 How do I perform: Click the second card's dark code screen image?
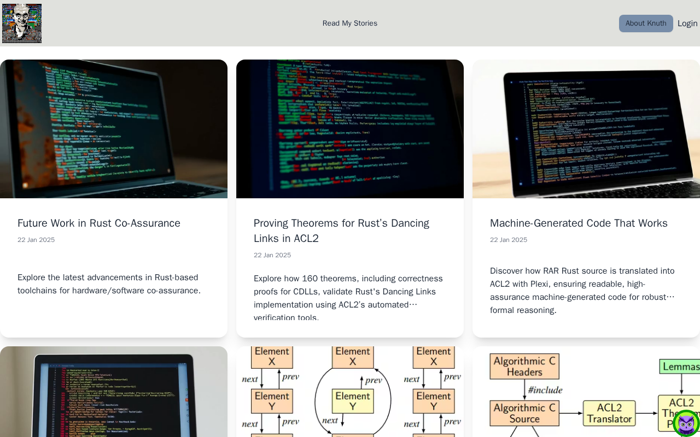[350, 129]
